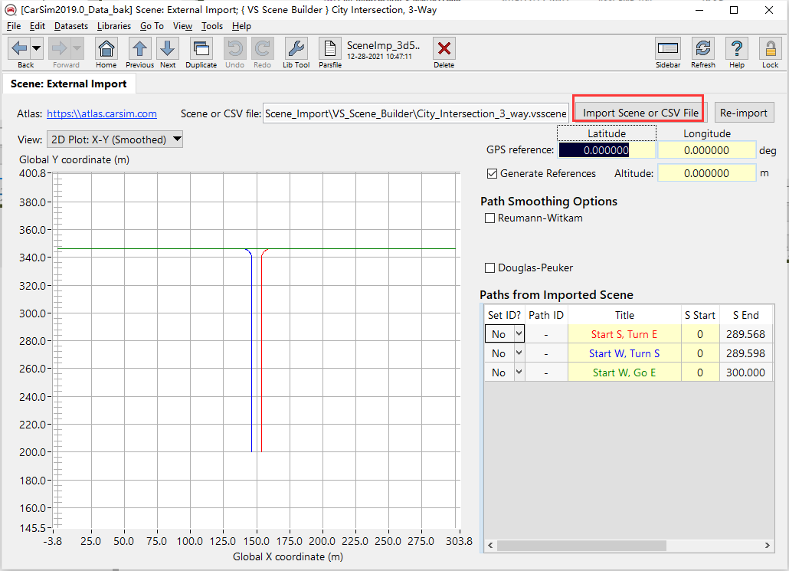Go to Previous dataset
This screenshot has height=571, width=789.
[139, 49]
